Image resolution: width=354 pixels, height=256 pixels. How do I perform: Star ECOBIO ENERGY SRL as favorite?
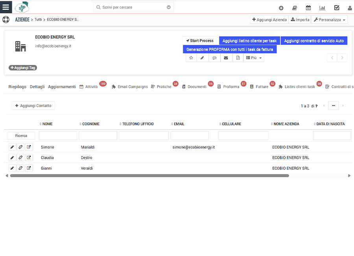pos(191,58)
